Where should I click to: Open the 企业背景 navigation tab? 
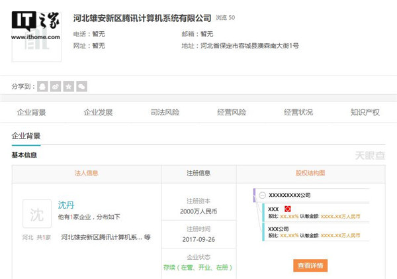[x=31, y=113]
